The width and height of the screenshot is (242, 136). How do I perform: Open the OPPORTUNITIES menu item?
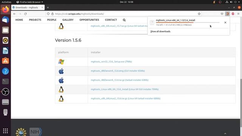pos(89,20)
